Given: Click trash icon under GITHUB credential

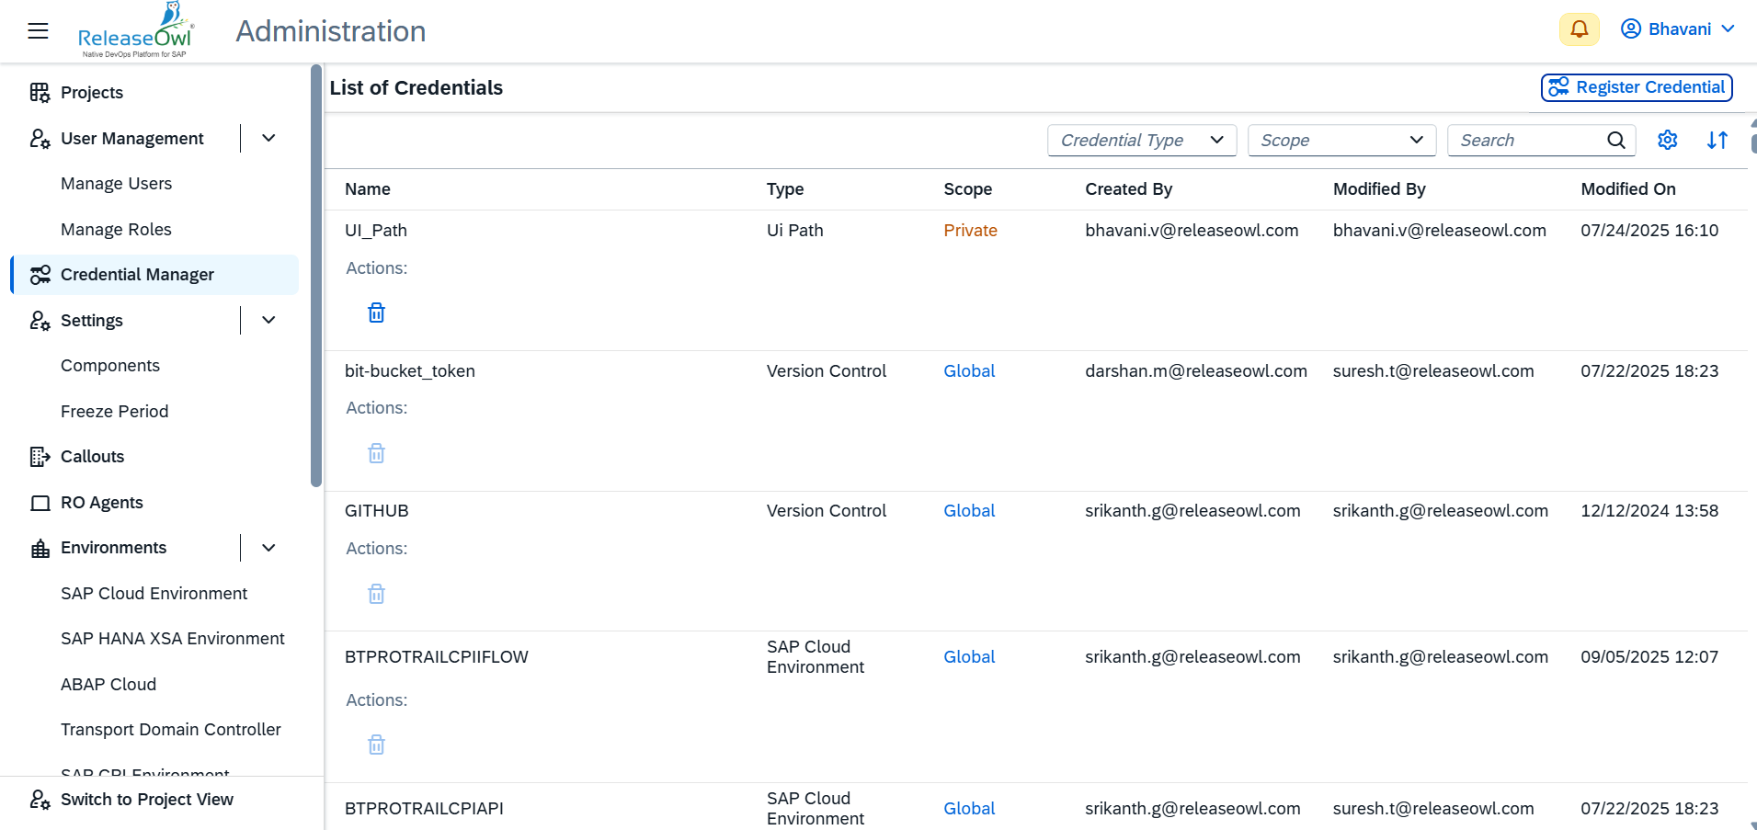Looking at the screenshot, I should [x=376, y=595].
